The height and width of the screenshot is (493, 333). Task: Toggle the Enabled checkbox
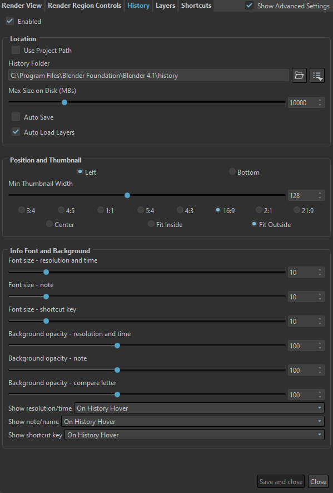coord(10,21)
